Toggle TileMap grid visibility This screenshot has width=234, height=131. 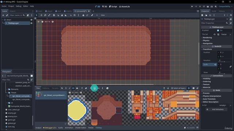193,88
